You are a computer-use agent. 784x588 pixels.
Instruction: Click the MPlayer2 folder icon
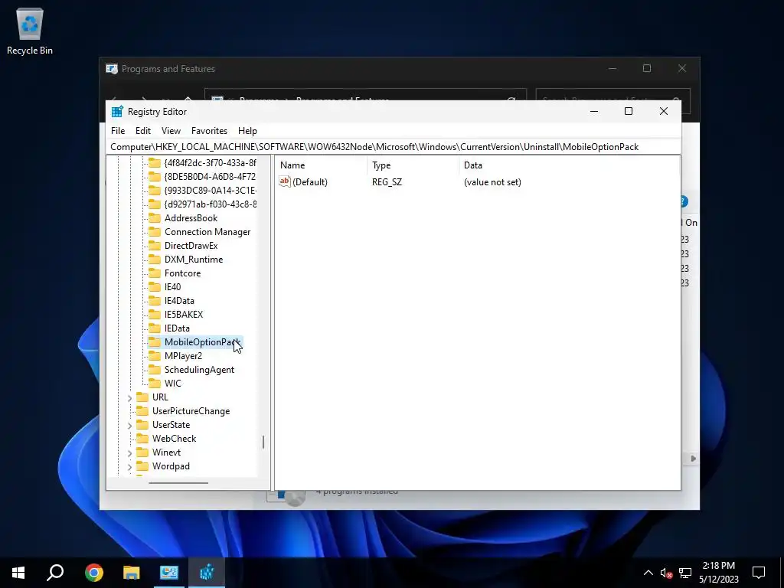(155, 355)
